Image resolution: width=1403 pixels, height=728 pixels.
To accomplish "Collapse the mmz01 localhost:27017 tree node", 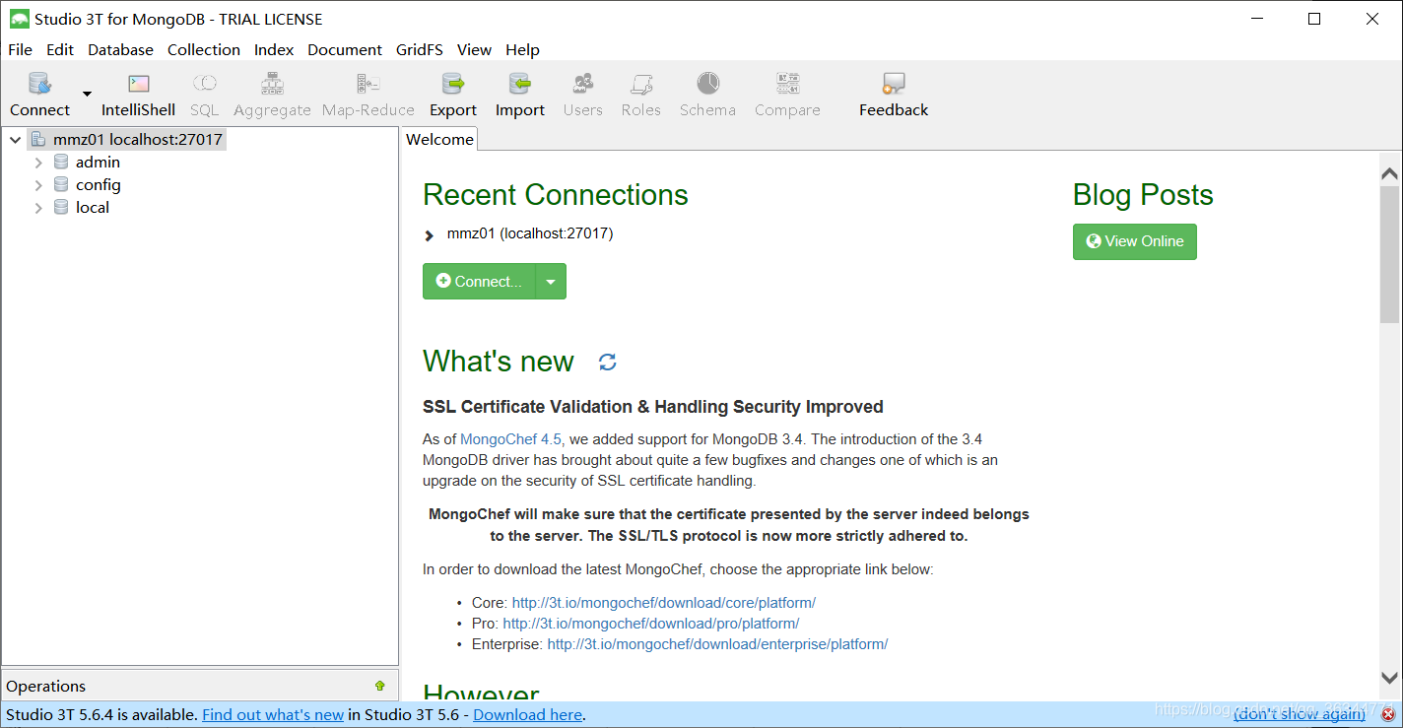I will point(16,140).
